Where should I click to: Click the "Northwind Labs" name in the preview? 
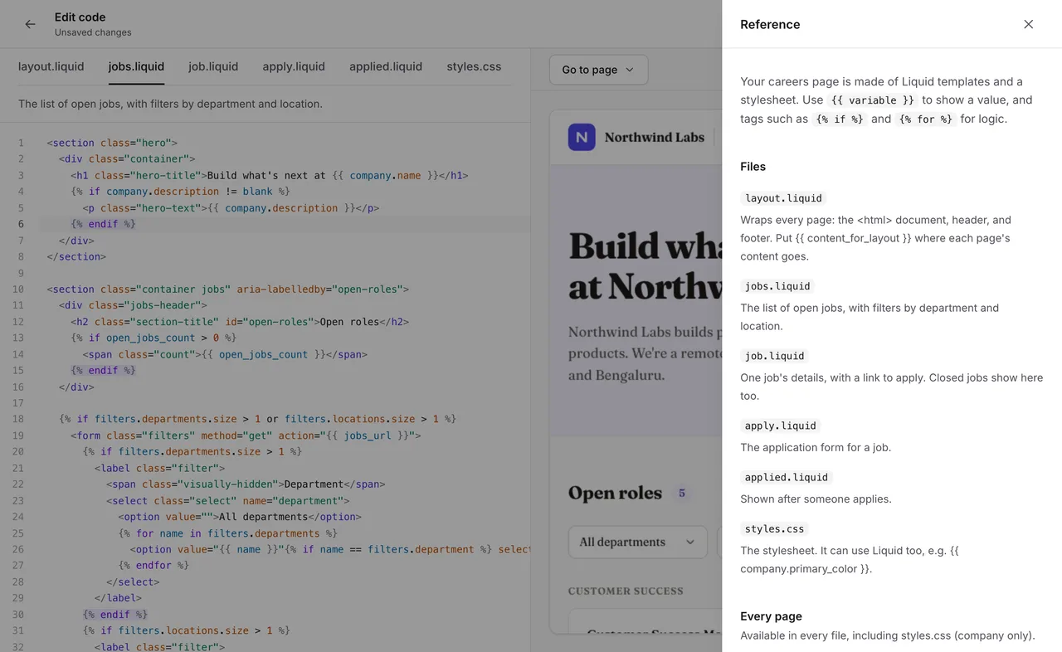[655, 138]
